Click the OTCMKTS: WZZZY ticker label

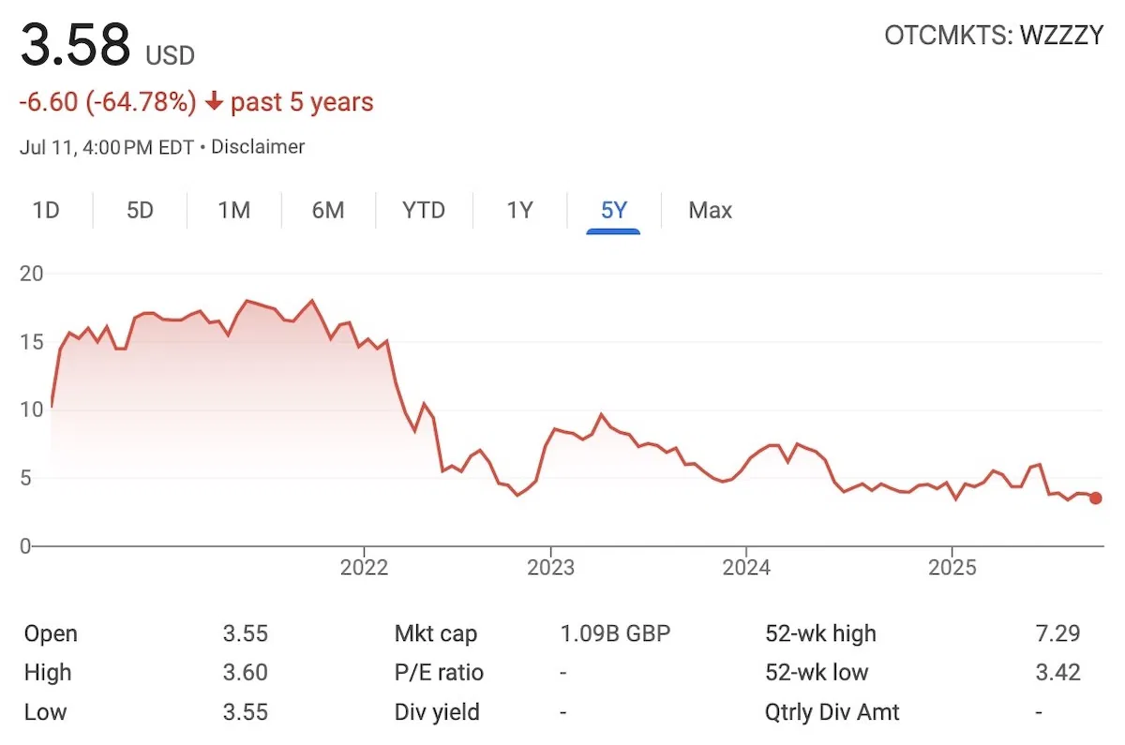[994, 37]
